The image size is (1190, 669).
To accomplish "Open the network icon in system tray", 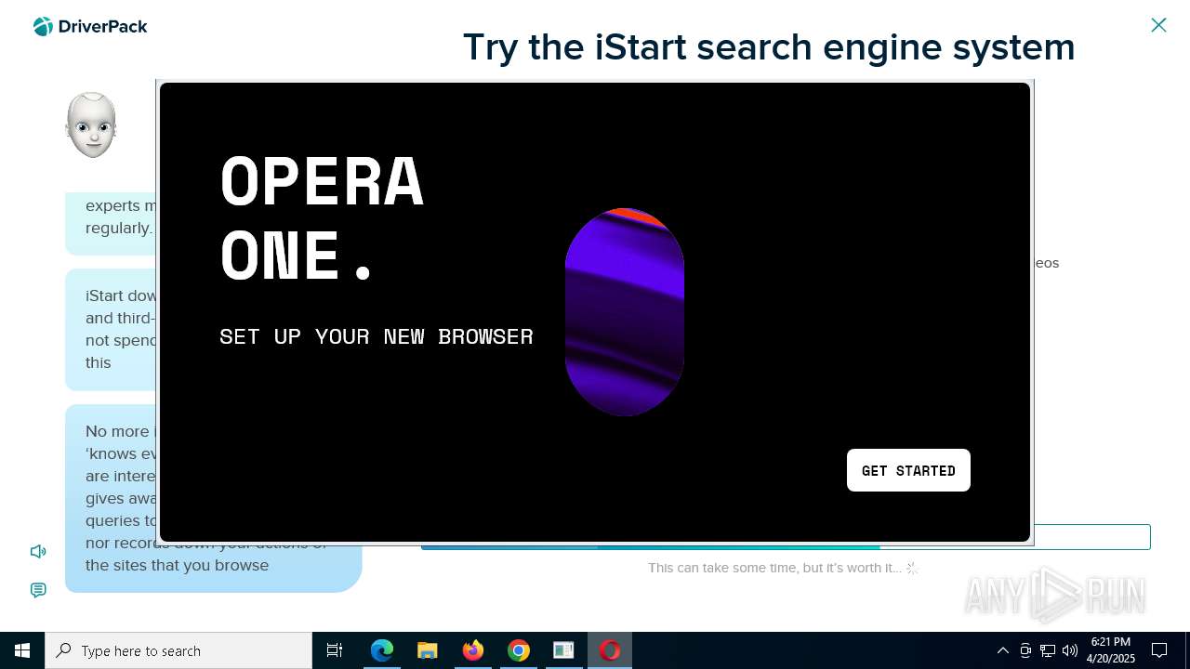I will click(1048, 650).
